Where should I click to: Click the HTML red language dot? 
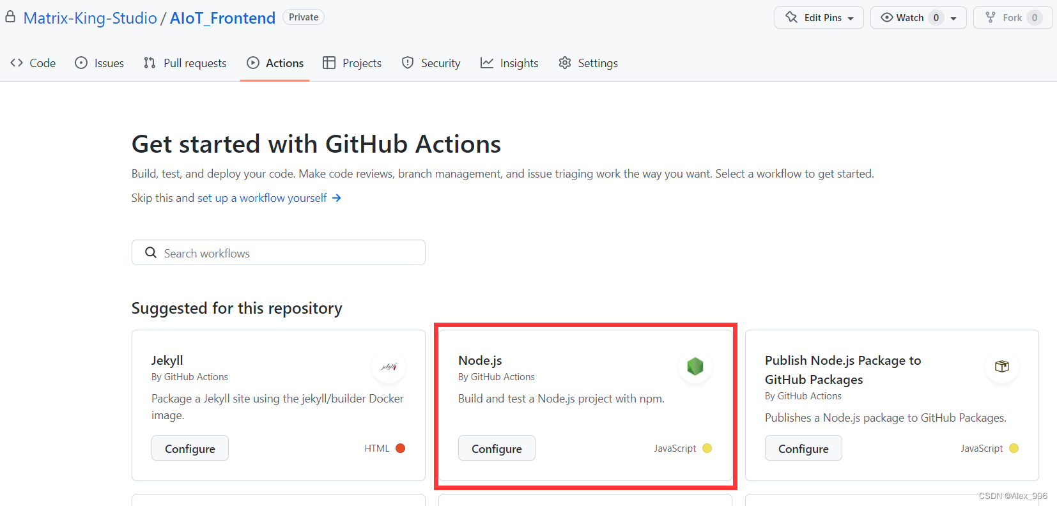point(401,448)
